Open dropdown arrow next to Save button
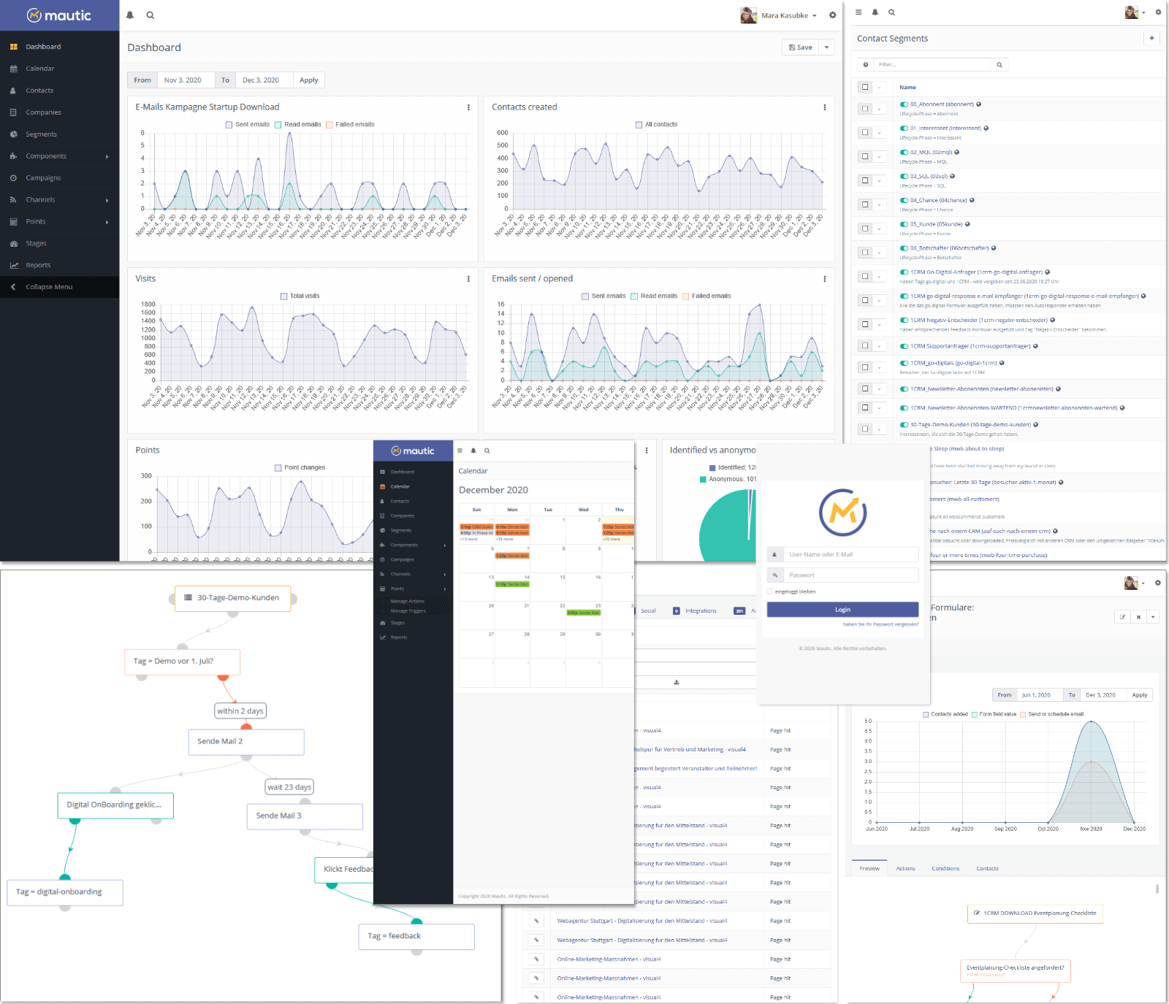The height and width of the screenshot is (1004, 1169). (x=826, y=47)
